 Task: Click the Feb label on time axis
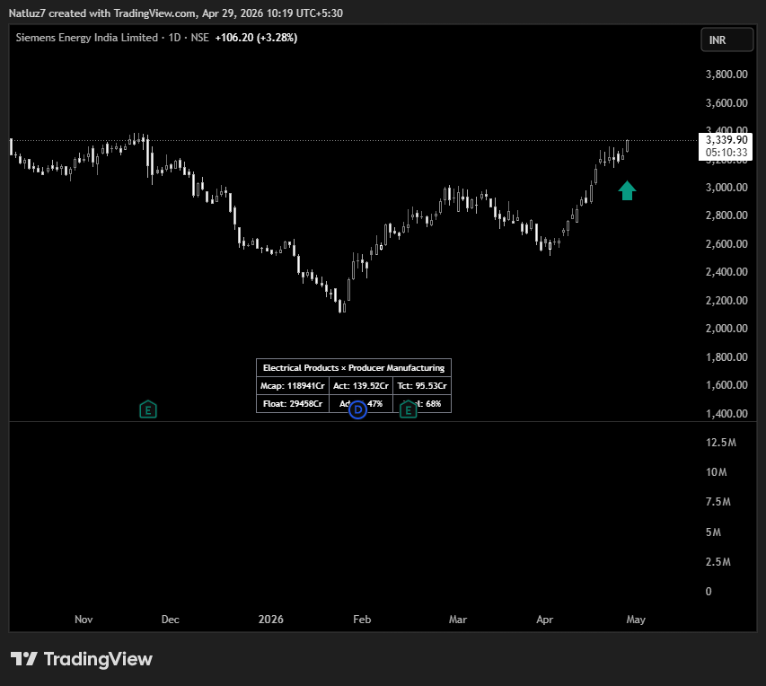pyautogui.click(x=362, y=620)
